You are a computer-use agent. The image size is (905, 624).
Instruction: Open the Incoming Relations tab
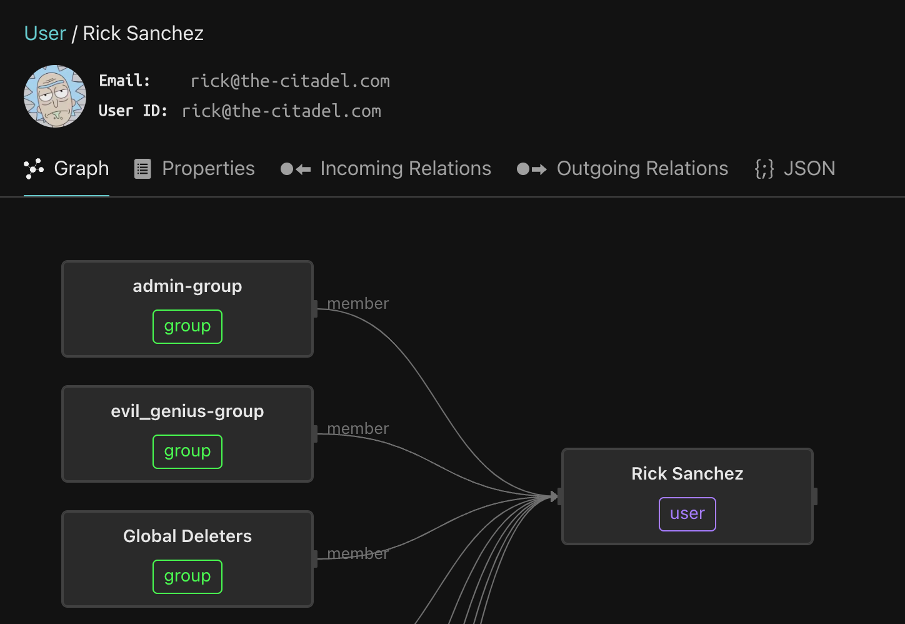click(x=386, y=169)
